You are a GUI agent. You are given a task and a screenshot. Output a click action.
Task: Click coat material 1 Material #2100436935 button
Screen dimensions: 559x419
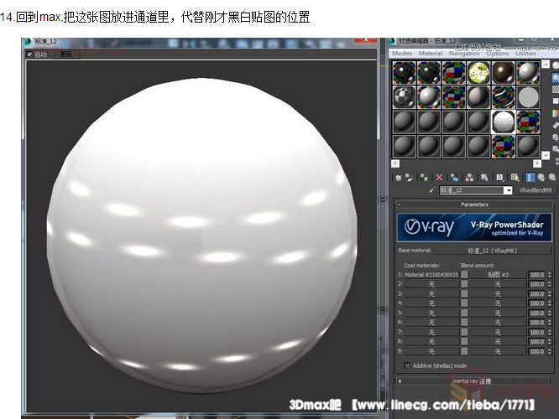pos(431,275)
